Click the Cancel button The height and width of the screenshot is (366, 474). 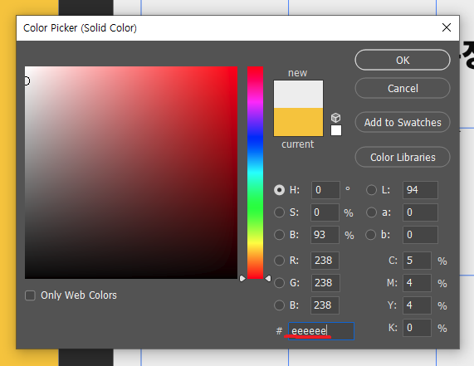click(403, 88)
